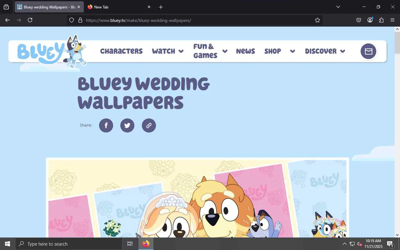Switch to Bluey wedding Wallpapers tab
400x250 pixels.
(x=49, y=7)
